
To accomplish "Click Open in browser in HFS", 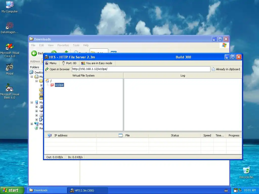I will click(x=57, y=69).
